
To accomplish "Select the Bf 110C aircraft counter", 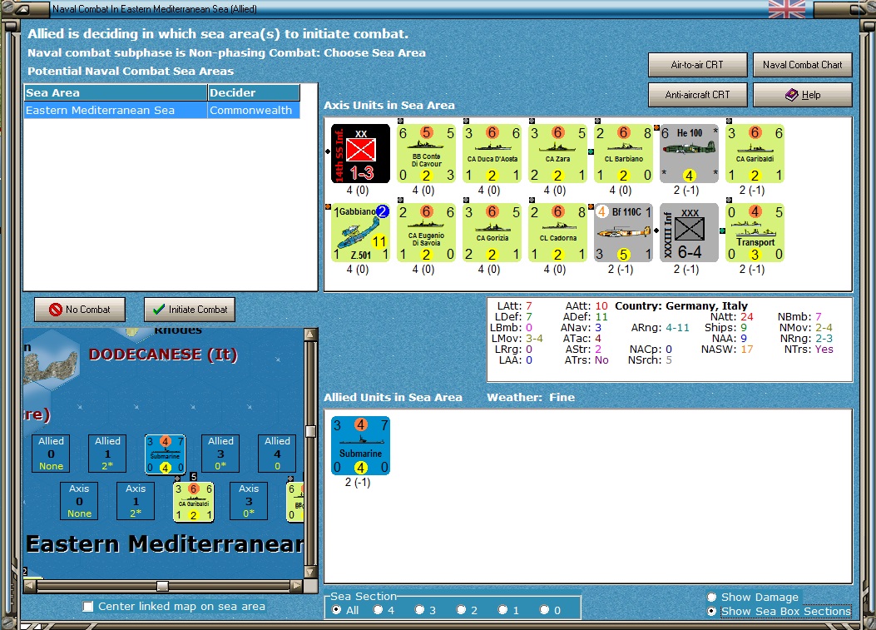I will tap(623, 232).
